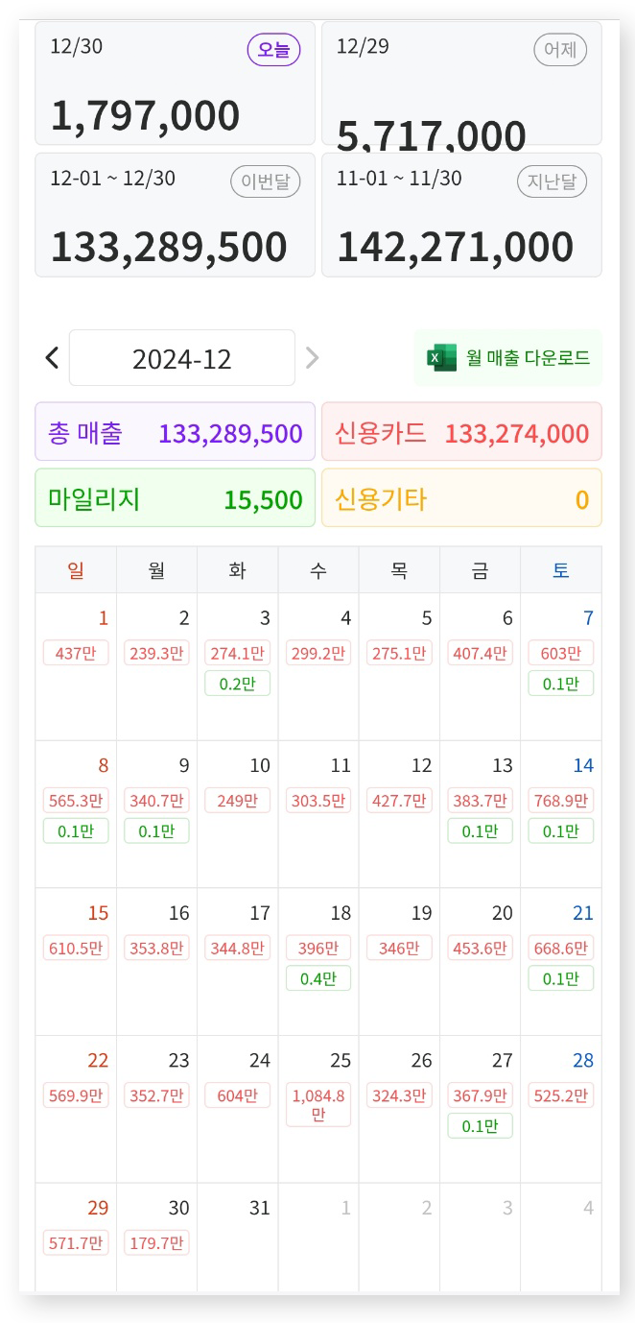
Task: Click the 768.9만 sales tag on day 14
Action: click(x=560, y=801)
